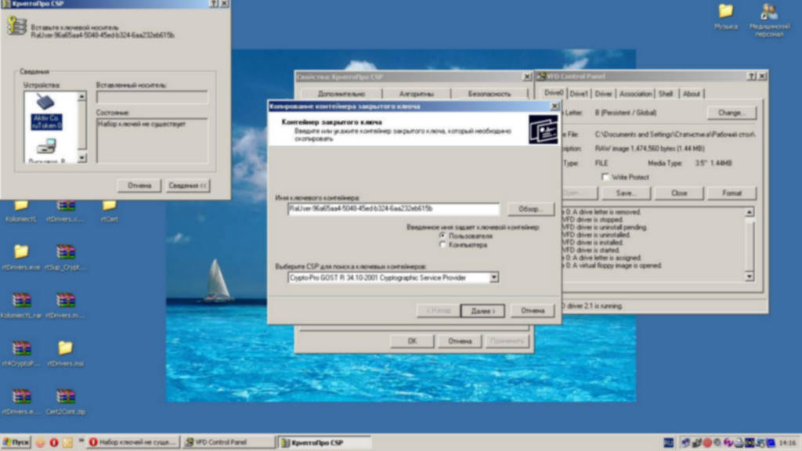This screenshot has width=802, height=451.
Task: Open the rtCert folder on desktop
Action: click(109, 207)
